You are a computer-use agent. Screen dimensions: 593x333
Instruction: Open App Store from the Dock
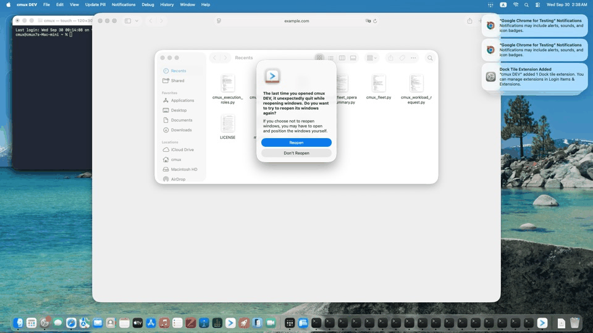coord(151,323)
